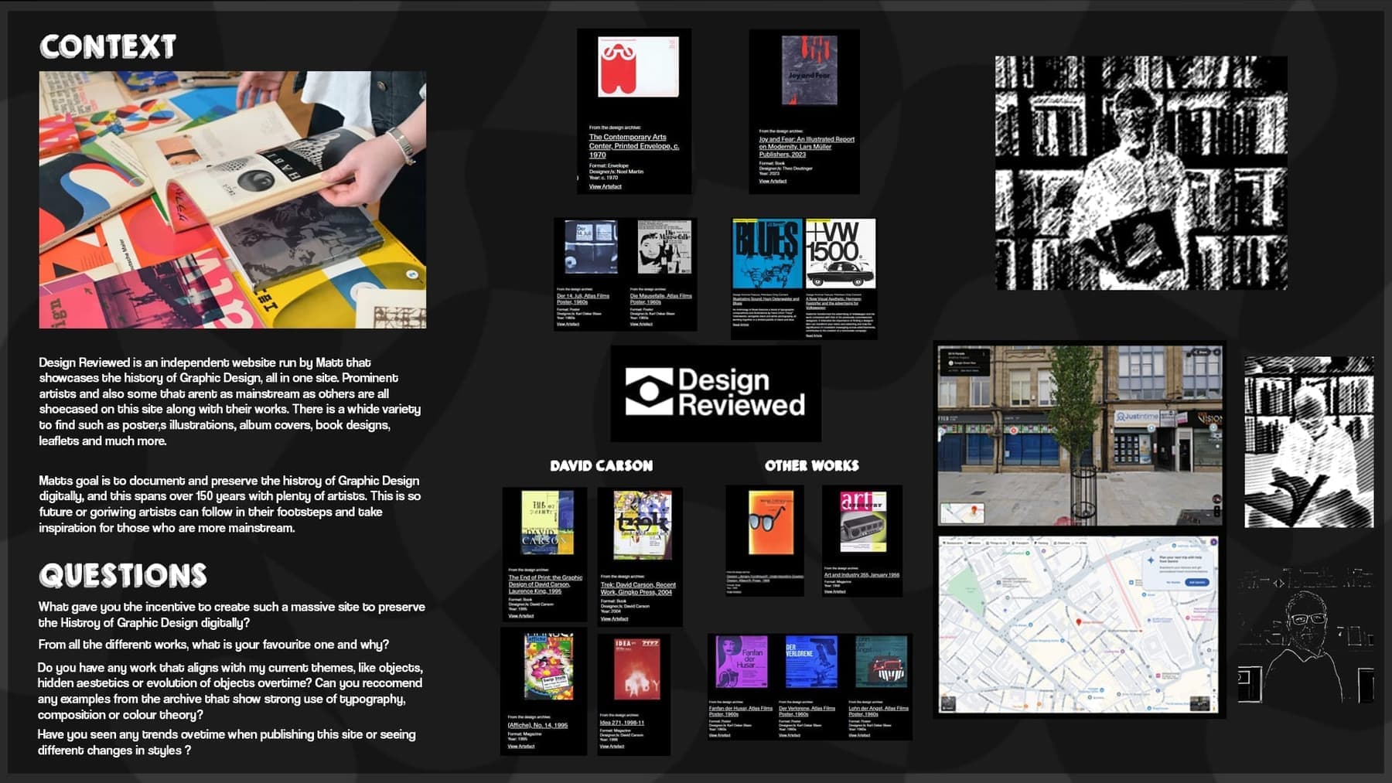Click the teal Lohn der Angst poster
Image resolution: width=1392 pixels, height=783 pixels.
coord(881,662)
